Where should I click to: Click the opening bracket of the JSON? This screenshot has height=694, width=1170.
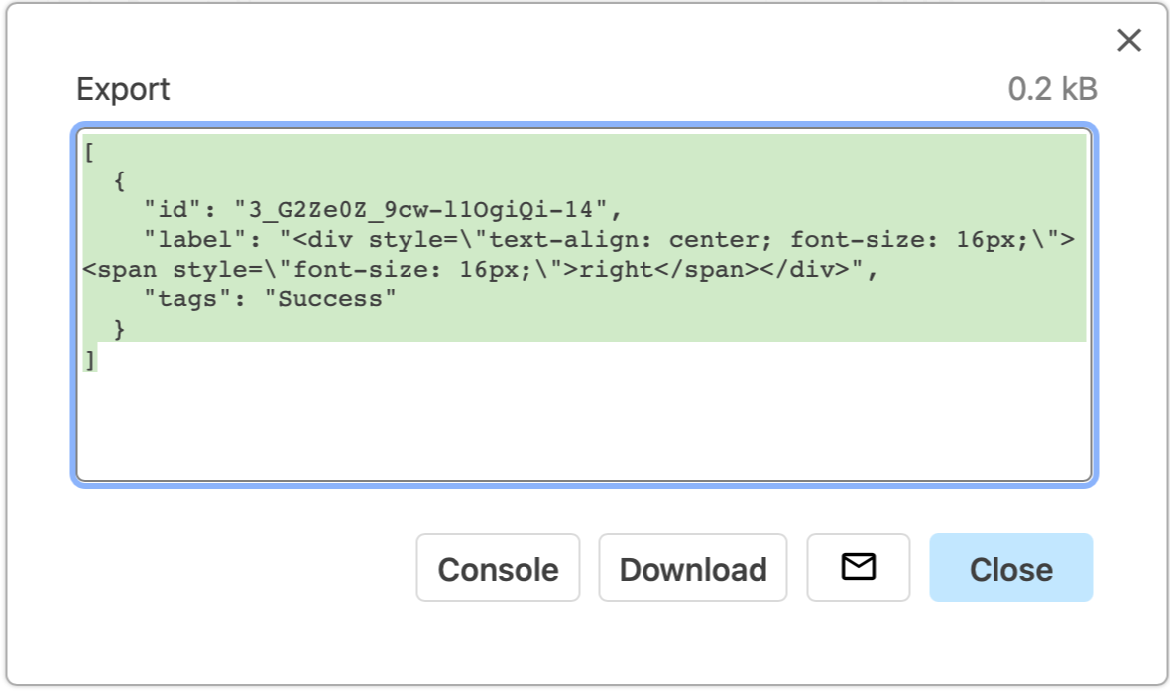point(90,151)
